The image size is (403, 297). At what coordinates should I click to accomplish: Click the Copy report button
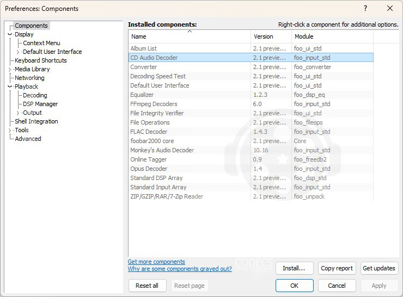[337, 268]
